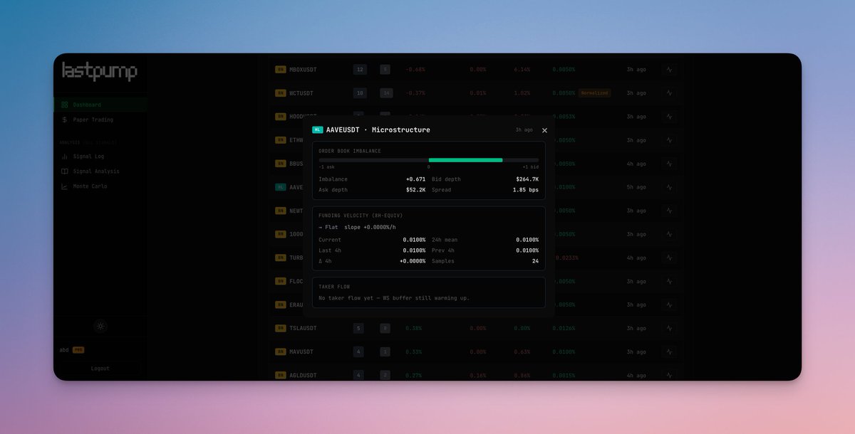Click the Normalized tag on WCTUSDT row
855x434 pixels.
[x=594, y=93]
